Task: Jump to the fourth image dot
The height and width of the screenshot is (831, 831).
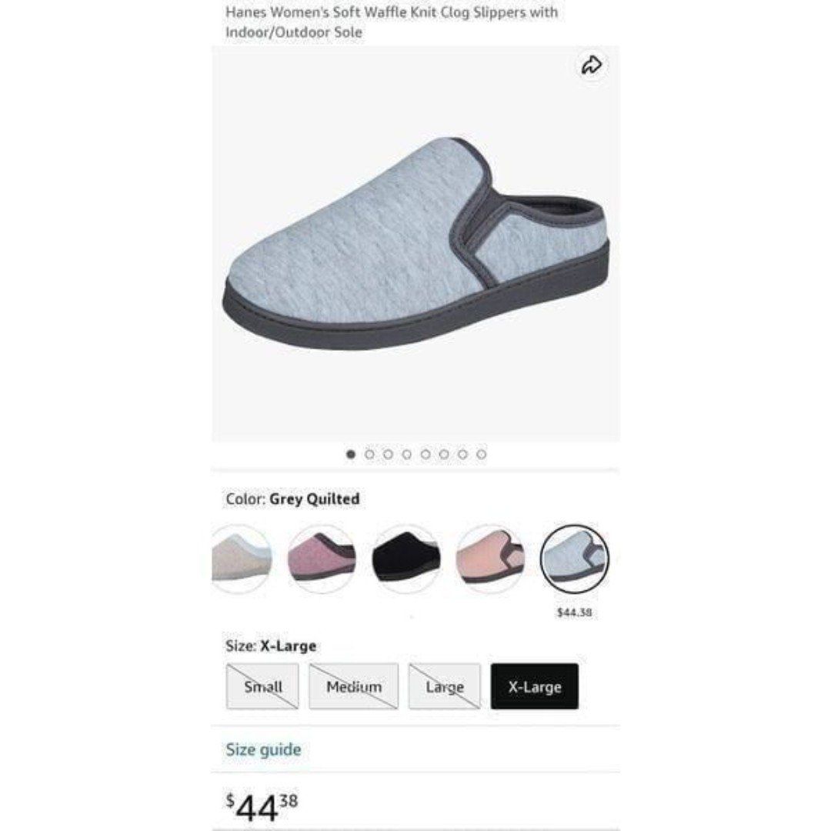Action: pyautogui.click(x=406, y=454)
